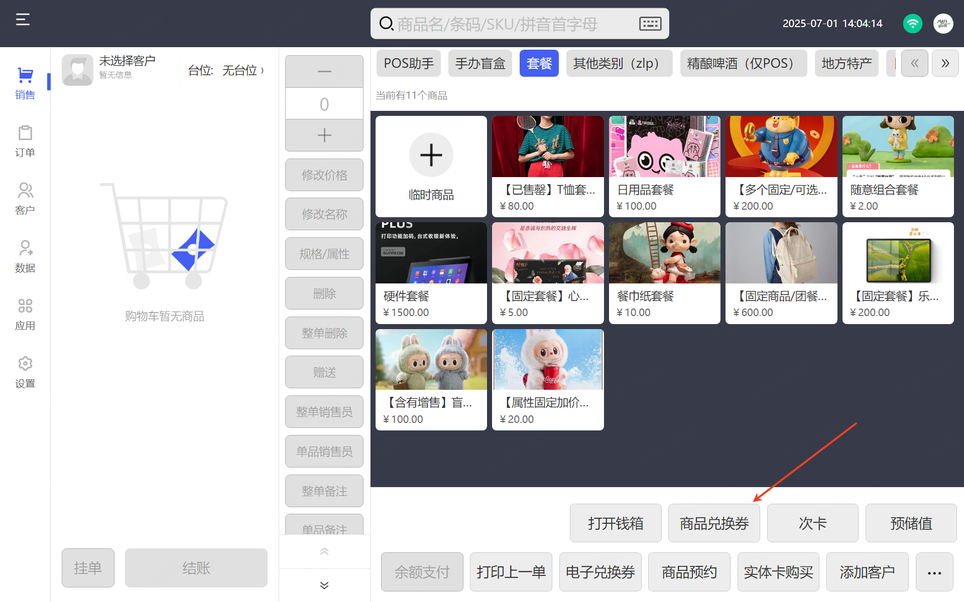Select the 硬件套餐 product
This screenshot has height=602, width=964.
pyautogui.click(x=431, y=273)
